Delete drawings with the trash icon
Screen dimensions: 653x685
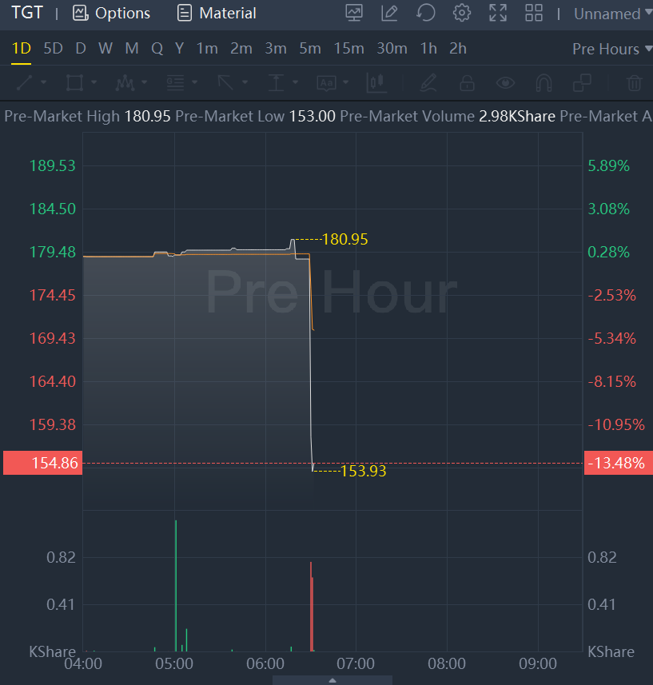click(634, 82)
